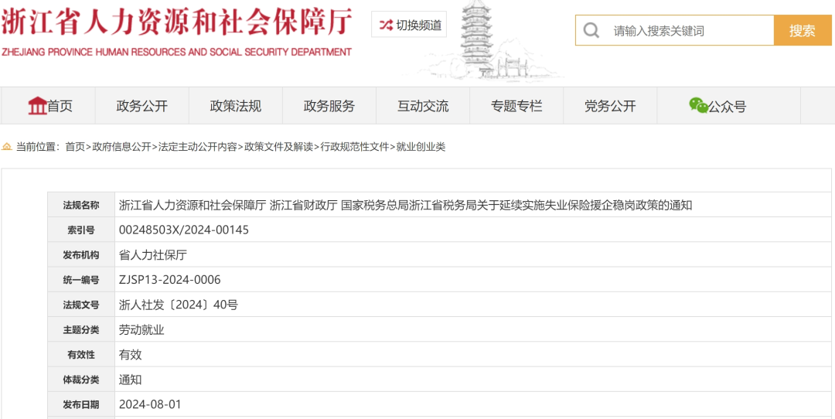Click the shuffle icon beside 切换频道
The width and height of the screenshot is (835, 419).
[x=386, y=25]
